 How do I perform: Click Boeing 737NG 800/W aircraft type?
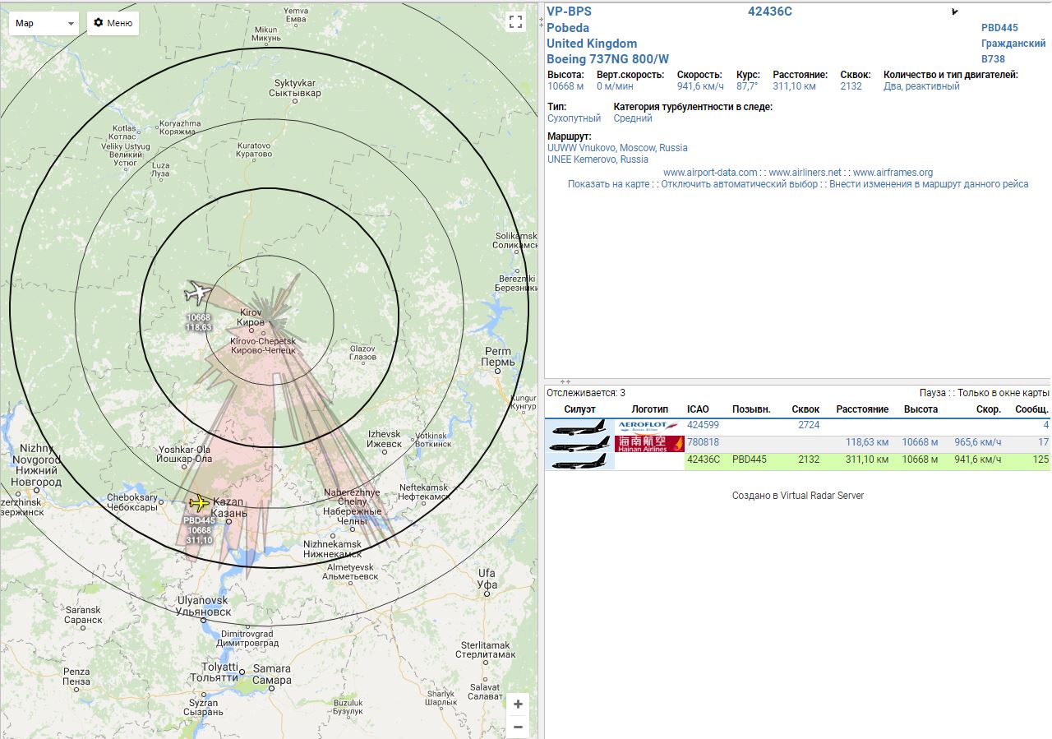[607, 59]
